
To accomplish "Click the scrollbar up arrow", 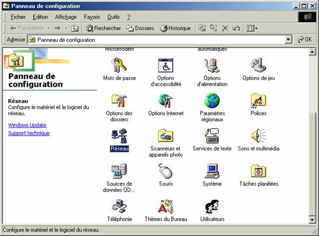I will pyautogui.click(x=312, y=52).
